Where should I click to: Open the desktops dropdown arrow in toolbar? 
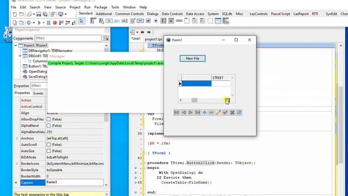(x=66, y=15)
